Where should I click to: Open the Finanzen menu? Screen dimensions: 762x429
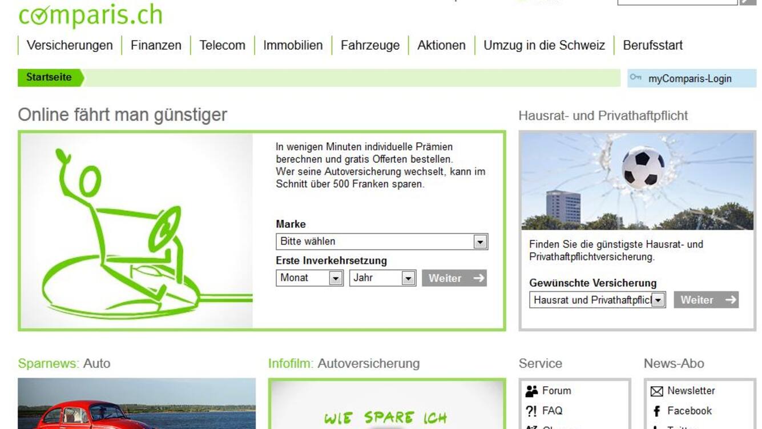[x=156, y=45]
